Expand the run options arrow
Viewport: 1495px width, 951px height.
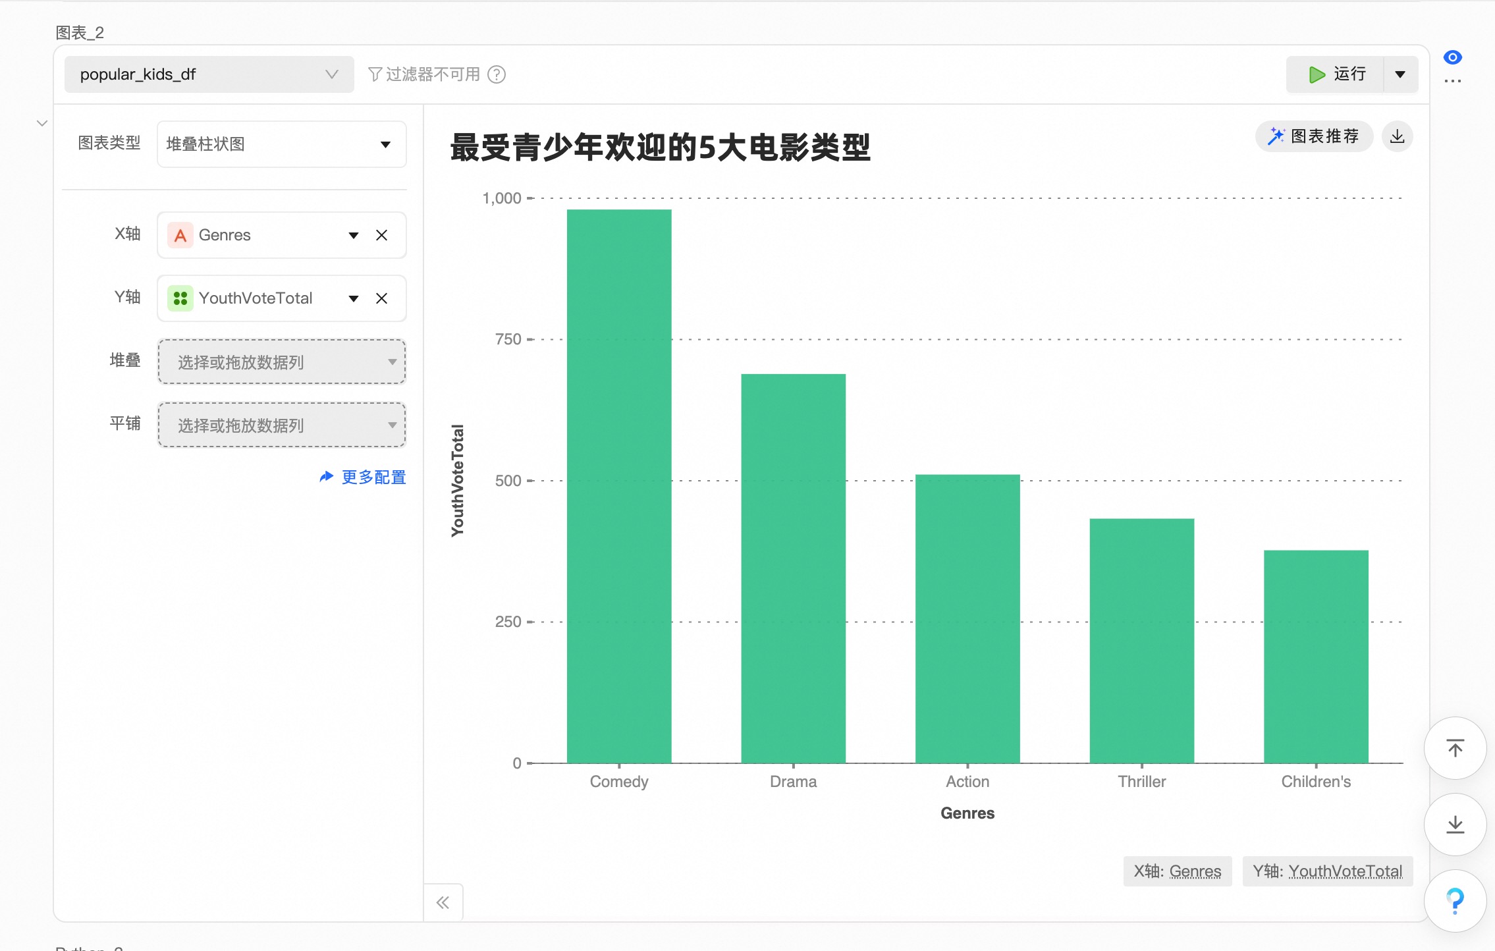pos(1400,74)
